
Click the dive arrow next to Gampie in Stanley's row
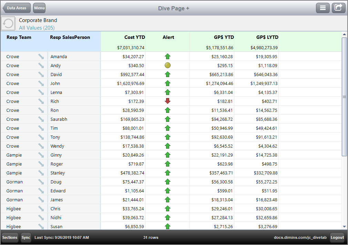click(41, 172)
